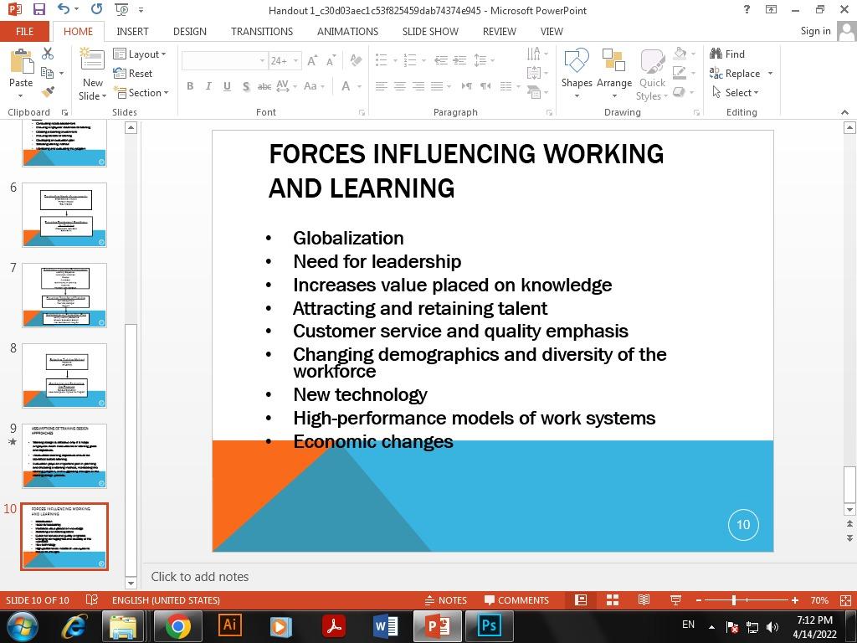
Task: Find text in presentation
Action: click(x=727, y=54)
